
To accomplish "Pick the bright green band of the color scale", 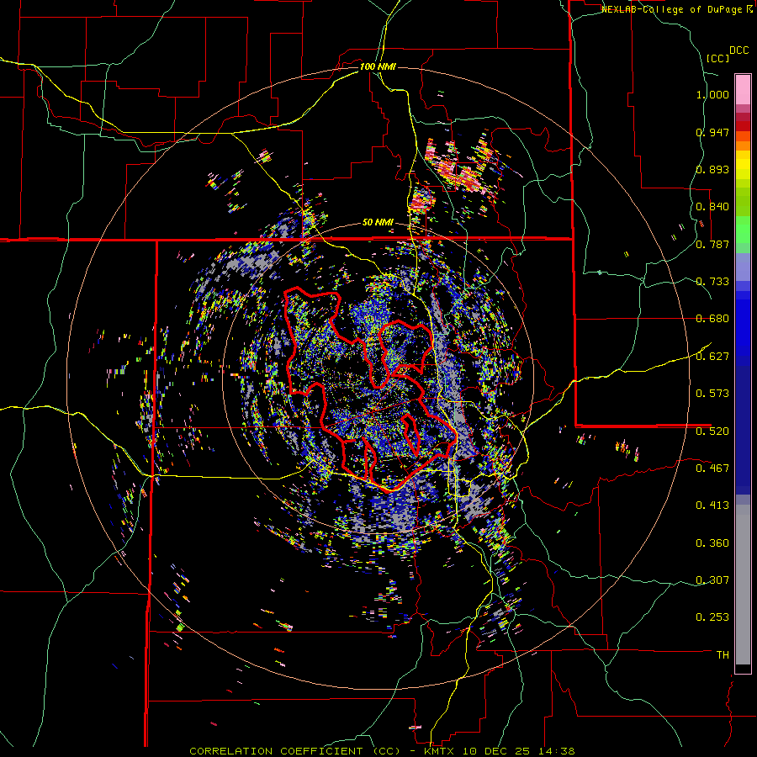I will pyautogui.click(x=743, y=230).
